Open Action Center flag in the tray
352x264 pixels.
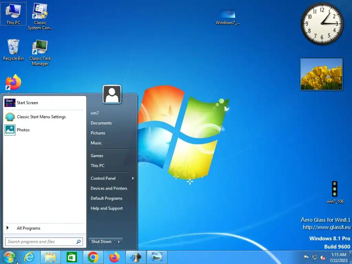coord(306,257)
